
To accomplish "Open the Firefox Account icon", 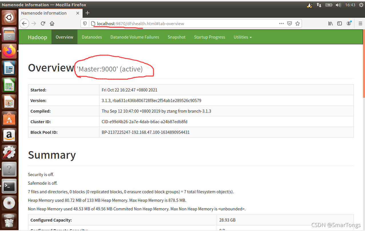I will point(349,23).
